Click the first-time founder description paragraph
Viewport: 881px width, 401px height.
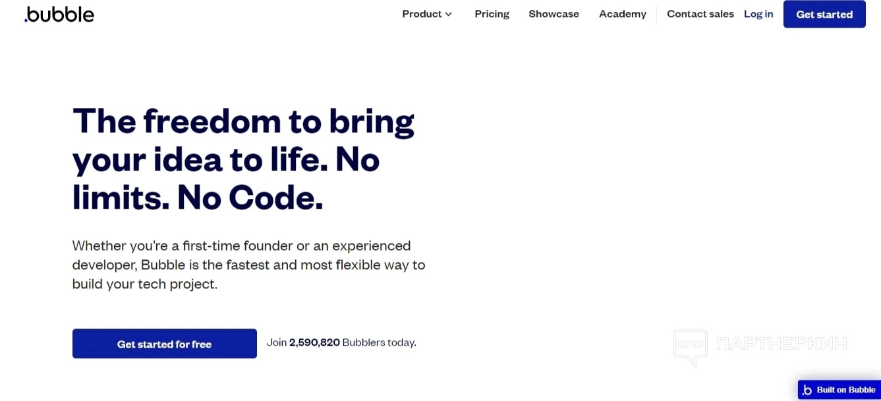249,265
